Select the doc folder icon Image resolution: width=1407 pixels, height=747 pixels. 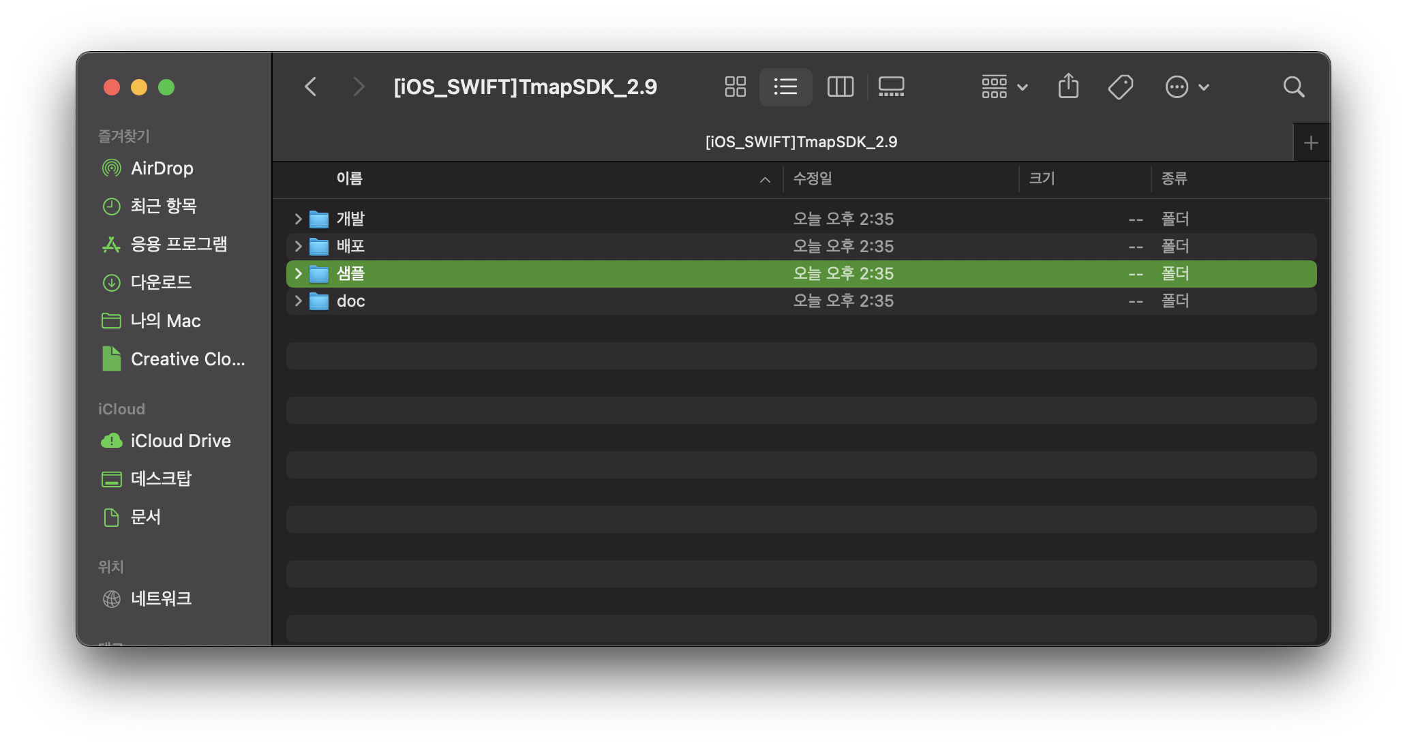coord(319,301)
